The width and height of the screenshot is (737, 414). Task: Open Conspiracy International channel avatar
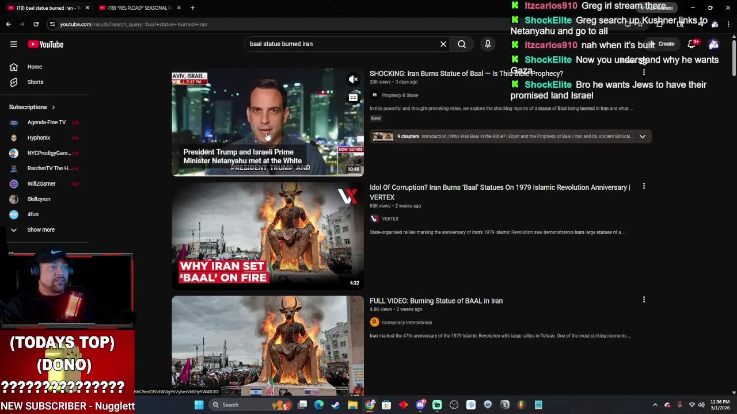[374, 323]
